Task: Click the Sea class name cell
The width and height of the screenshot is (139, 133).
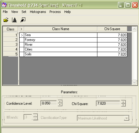Action: click(61, 35)
